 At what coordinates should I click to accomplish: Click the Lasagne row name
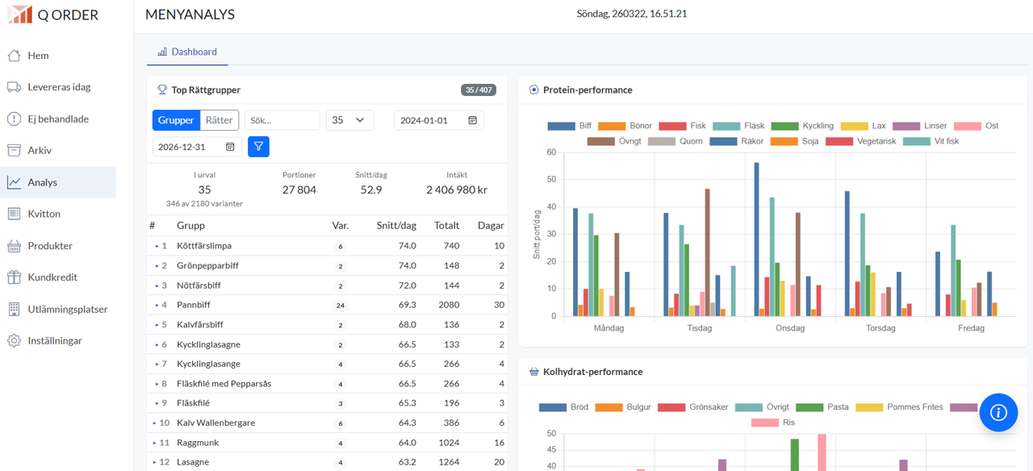click(x=193, y=462)
